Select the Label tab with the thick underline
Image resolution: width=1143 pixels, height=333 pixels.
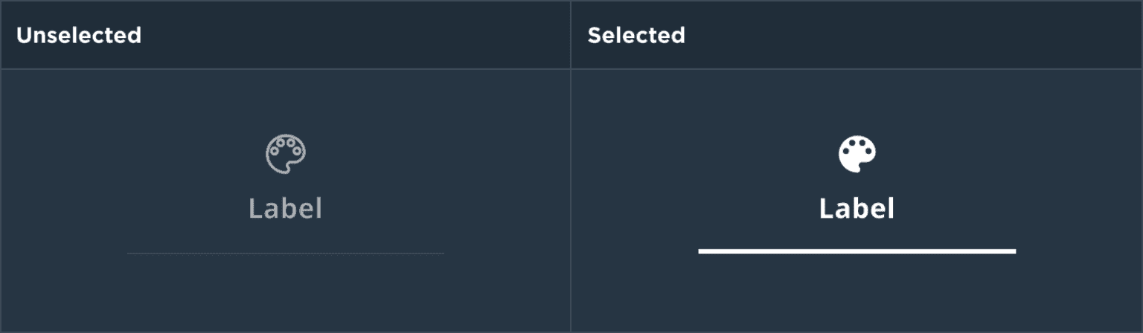[857, 209]
